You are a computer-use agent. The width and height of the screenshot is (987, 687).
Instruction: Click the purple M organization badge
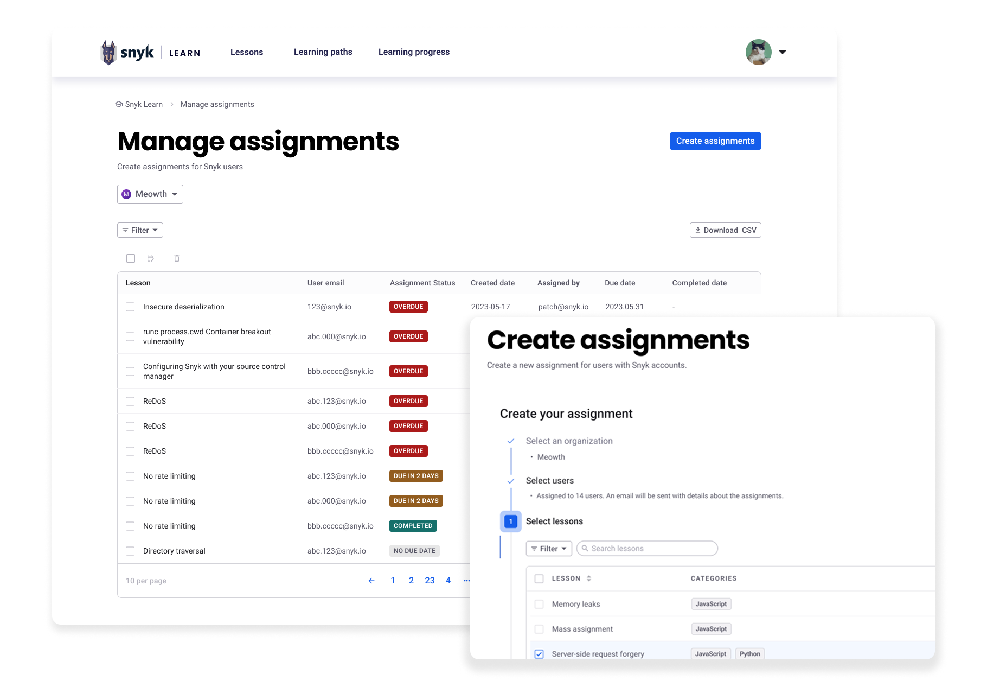pos(126,194)
